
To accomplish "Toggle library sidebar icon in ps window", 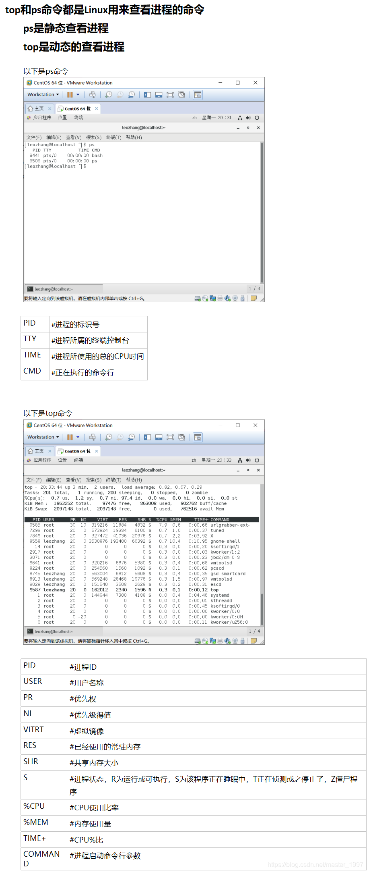I will point(147,95).
